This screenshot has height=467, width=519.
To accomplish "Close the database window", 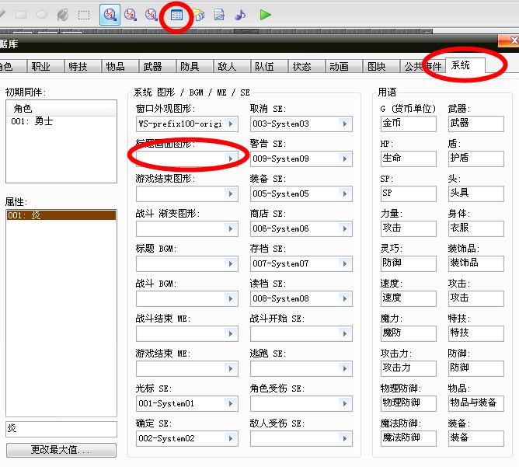I will click(510, 40).
